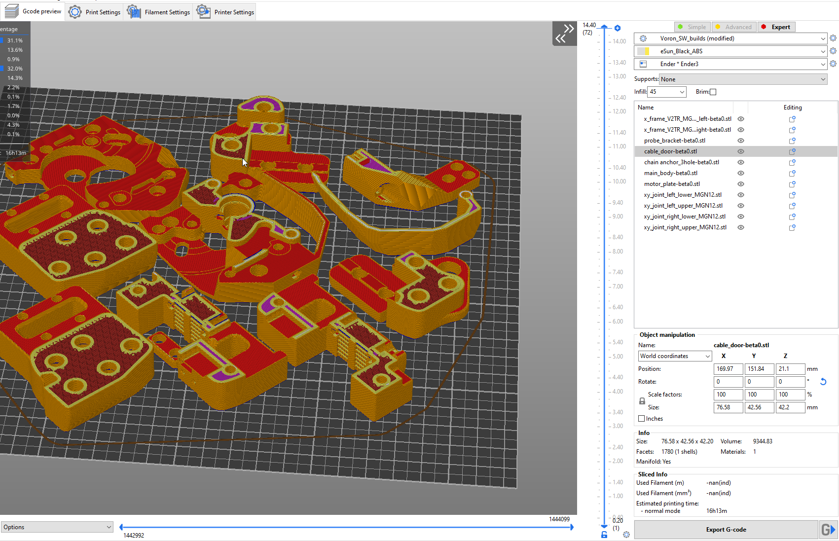Open the vertical slider settings cog

(626, 535)
